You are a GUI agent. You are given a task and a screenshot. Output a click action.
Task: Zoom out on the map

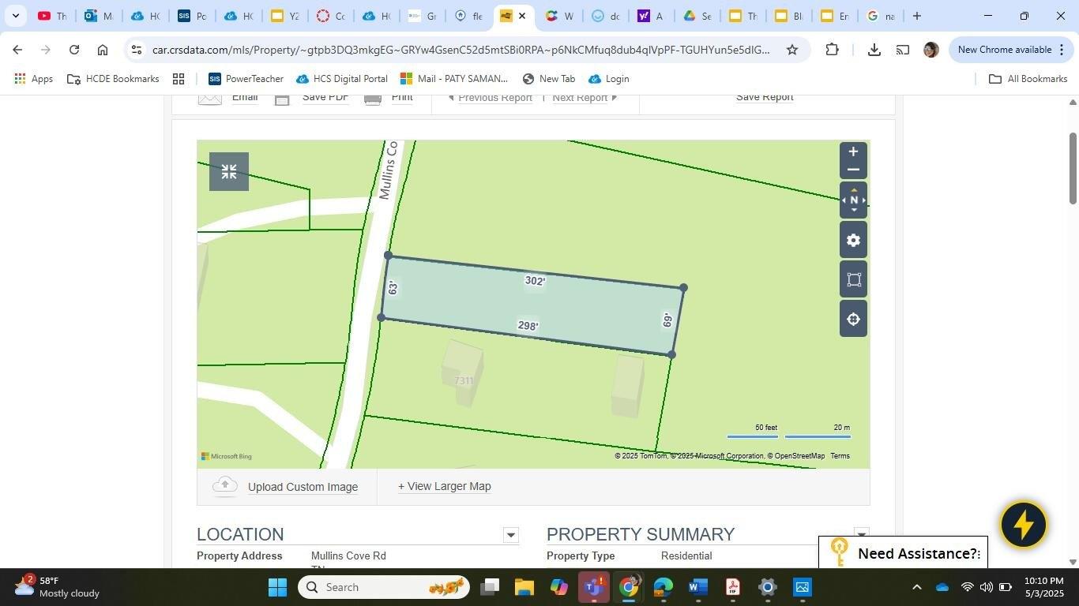pyautogui.click(x=853, y=170)
